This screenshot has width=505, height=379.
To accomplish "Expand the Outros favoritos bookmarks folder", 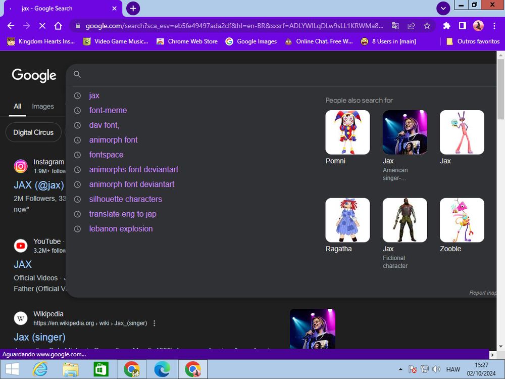I will tap(473, 41).
